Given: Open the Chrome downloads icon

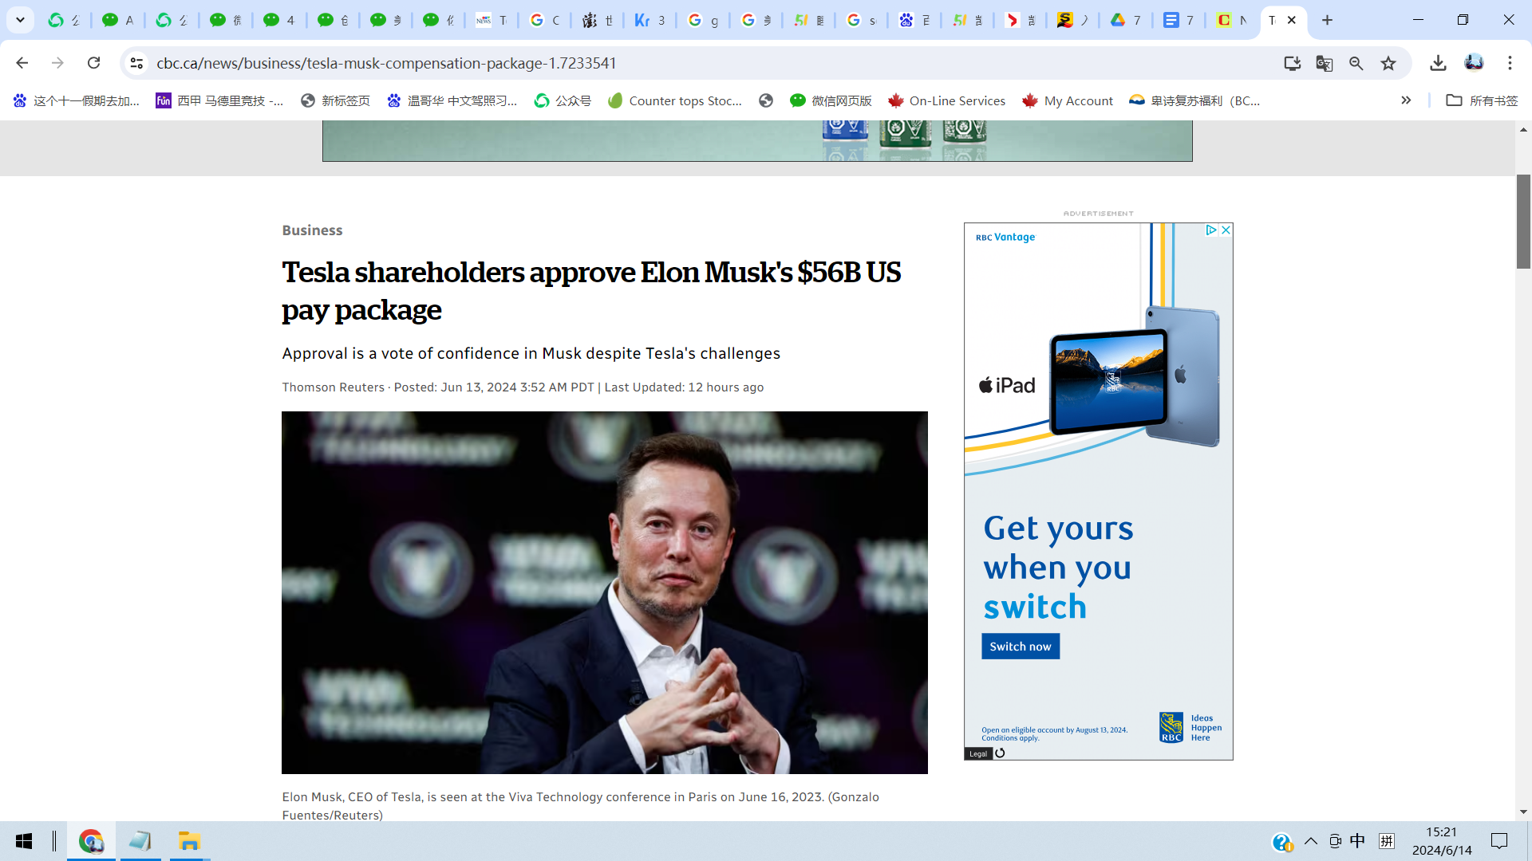Looking at the screenshot, I should [1438, 63].
